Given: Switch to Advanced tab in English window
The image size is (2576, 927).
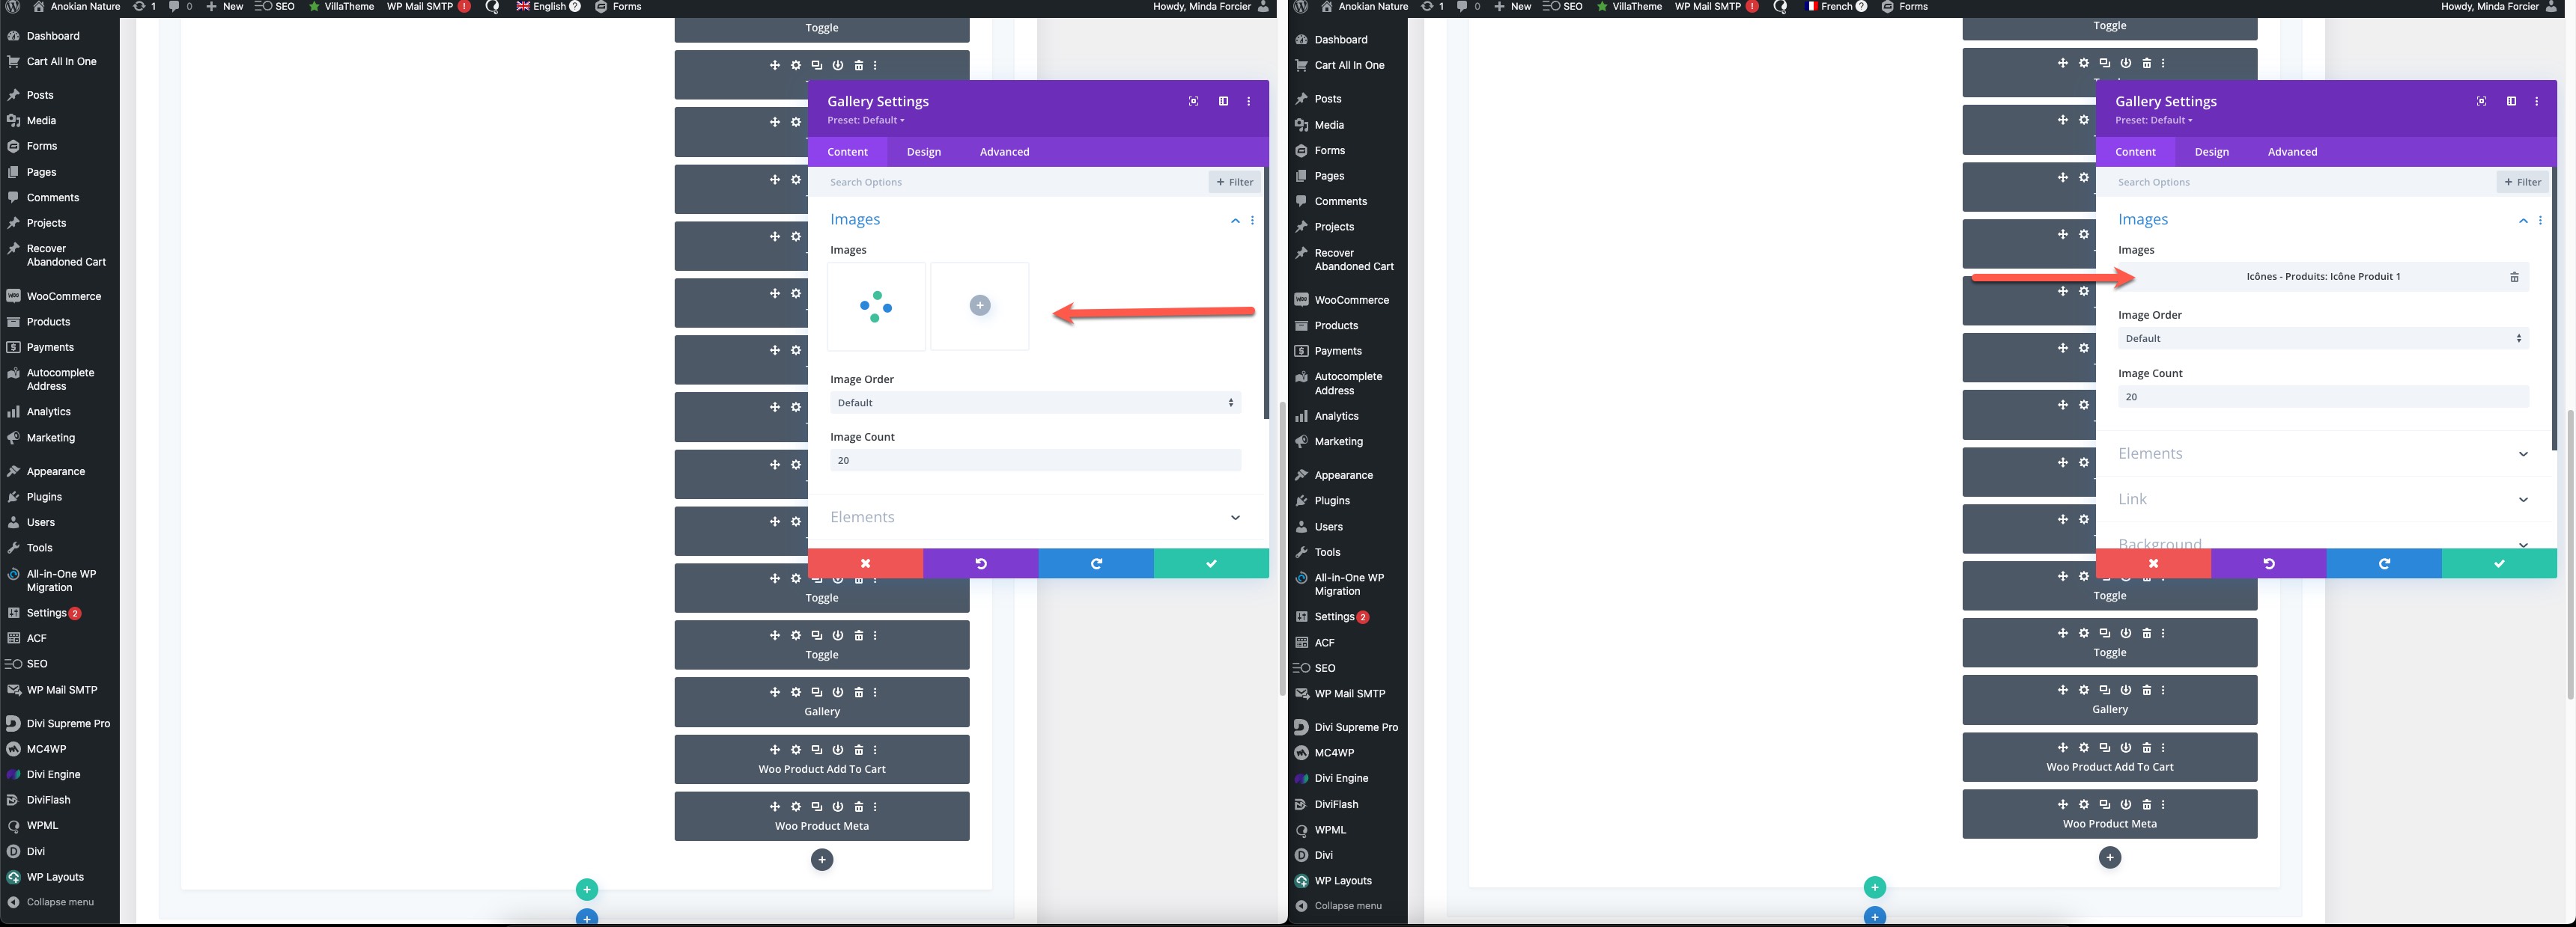Looking at the screenshot, I should (1004, 152).
